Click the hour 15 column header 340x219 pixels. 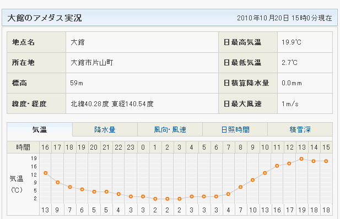pos(326,147)
